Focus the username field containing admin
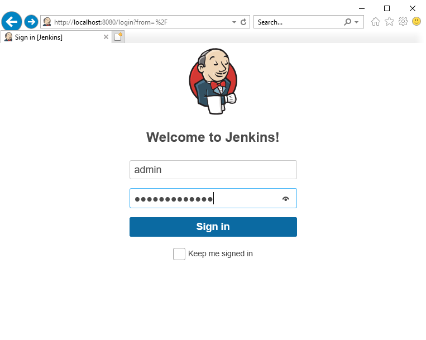Viewport: 426px width, 340px height. click(213, 170)
